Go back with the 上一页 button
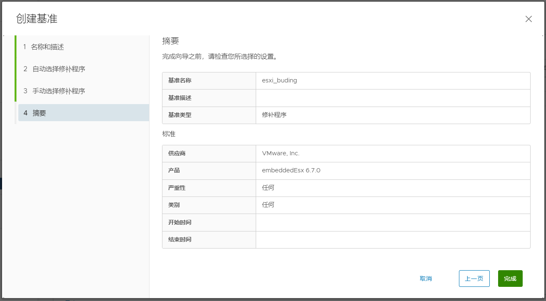This screenshot has height=301, width=546. (474, 279)
